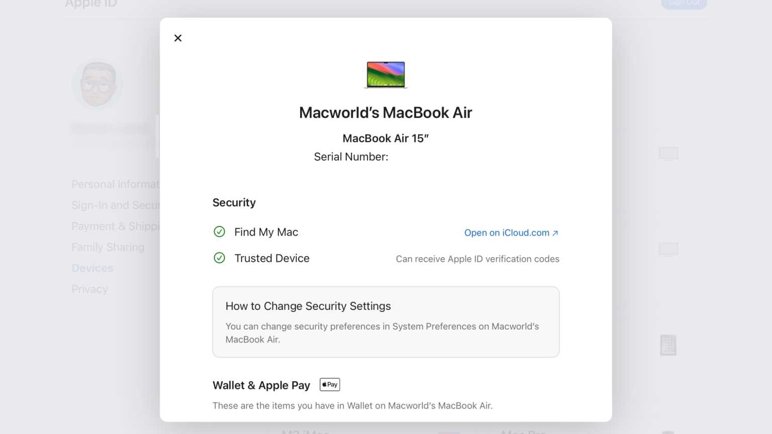View Family Sharing settings
Image resolution: width=772 pixels, height=434 pixels.
(108, 247)
